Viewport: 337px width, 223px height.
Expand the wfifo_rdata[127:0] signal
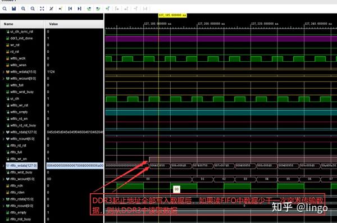[x=3, y=132]
